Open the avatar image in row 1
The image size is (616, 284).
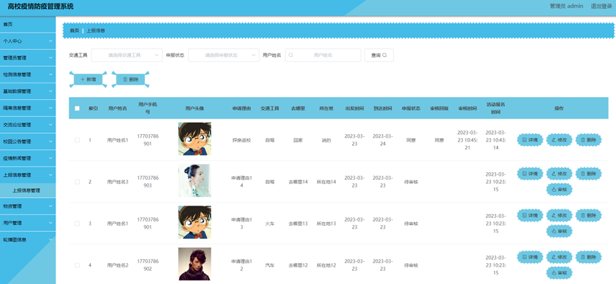pyautogui.click(x=194, y=138)
